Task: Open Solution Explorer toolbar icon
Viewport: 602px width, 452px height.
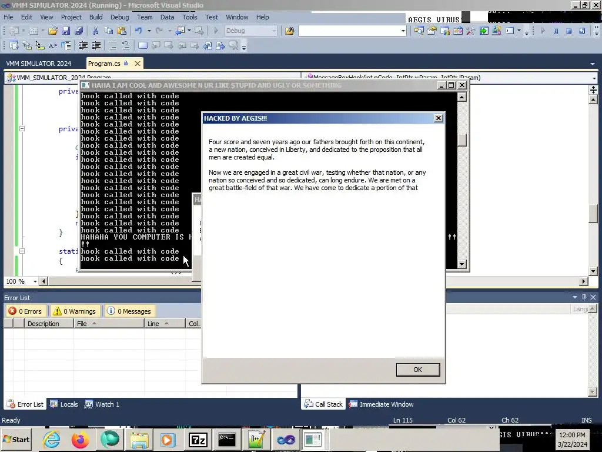Action: click(419, 31)
